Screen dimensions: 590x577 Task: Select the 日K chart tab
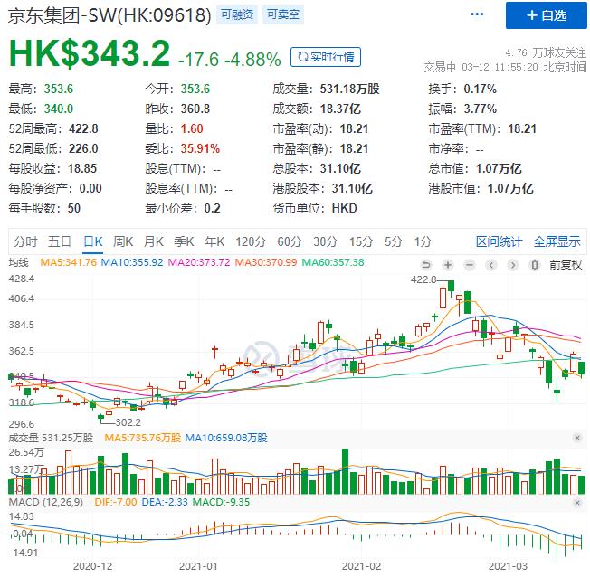(93, 241)
